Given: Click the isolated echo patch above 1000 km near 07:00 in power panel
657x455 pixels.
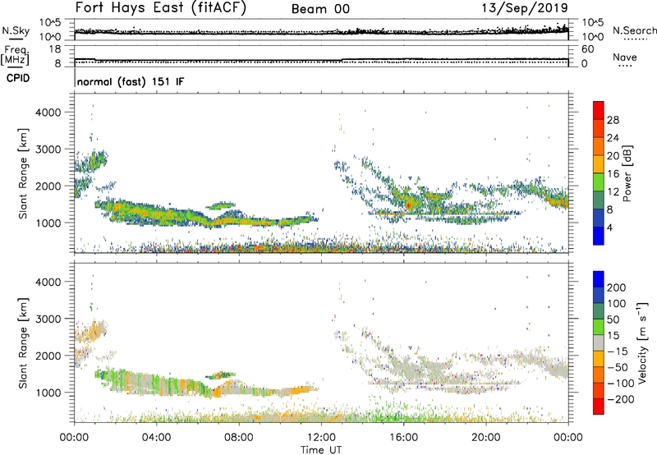Looking at the screenshot, I should click(221, 205).
